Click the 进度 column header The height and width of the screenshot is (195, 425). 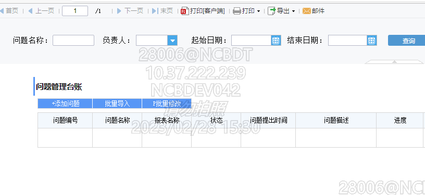click(400, 120)
